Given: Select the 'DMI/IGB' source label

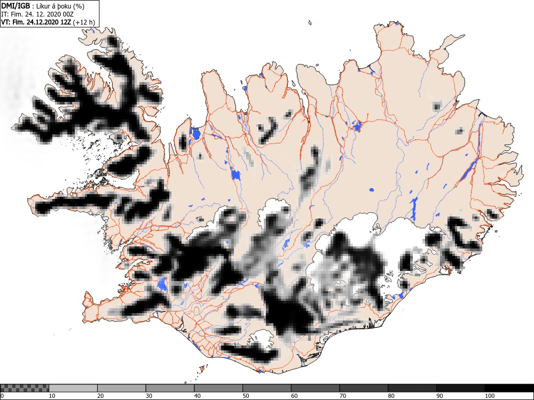Looking at the screenshot, I should pyautogui.click(x=15, y=6).
